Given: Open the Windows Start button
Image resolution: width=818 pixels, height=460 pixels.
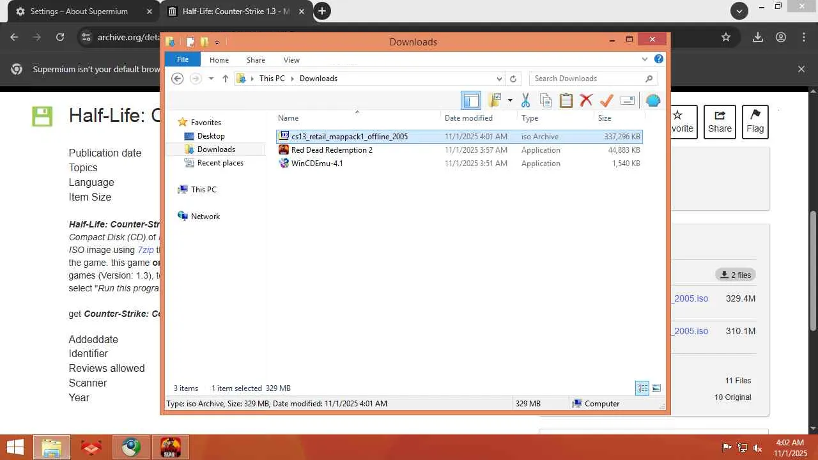Looking at the screenshot, I should 15,447.
